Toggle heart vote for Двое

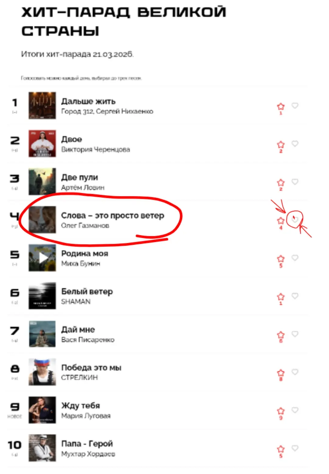point(295,144)
